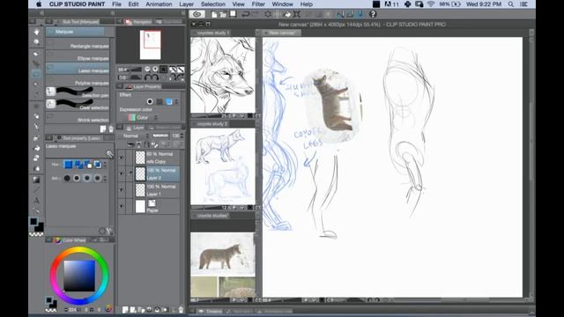Open the Clip Studio launcher icon in the command bar
The width and height of the screenshot is (564, 317).
[197, 14]
